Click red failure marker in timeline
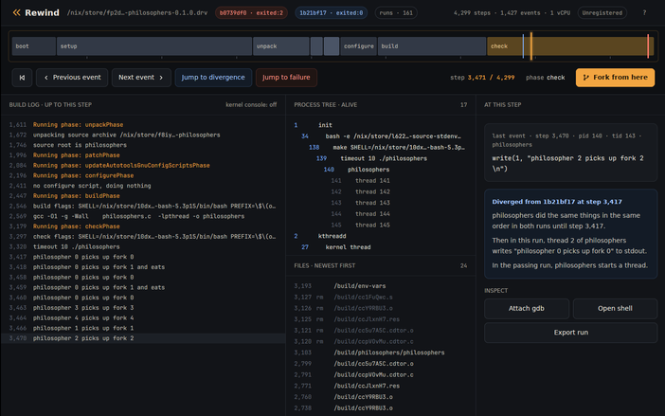This screenshot has width=665, height=416. point(648,46)
